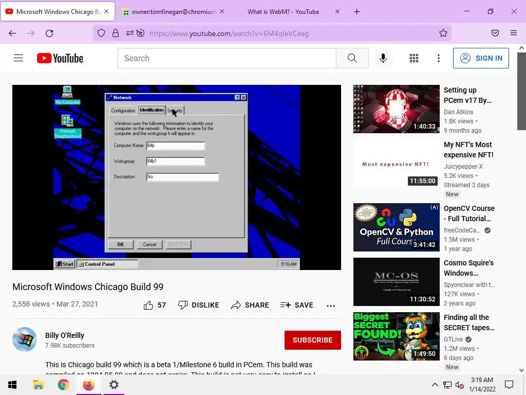Viewport: 526px width, 395px height.
Task: Open Billy O'Reilly channel avatar
Action: click(25, 339)
